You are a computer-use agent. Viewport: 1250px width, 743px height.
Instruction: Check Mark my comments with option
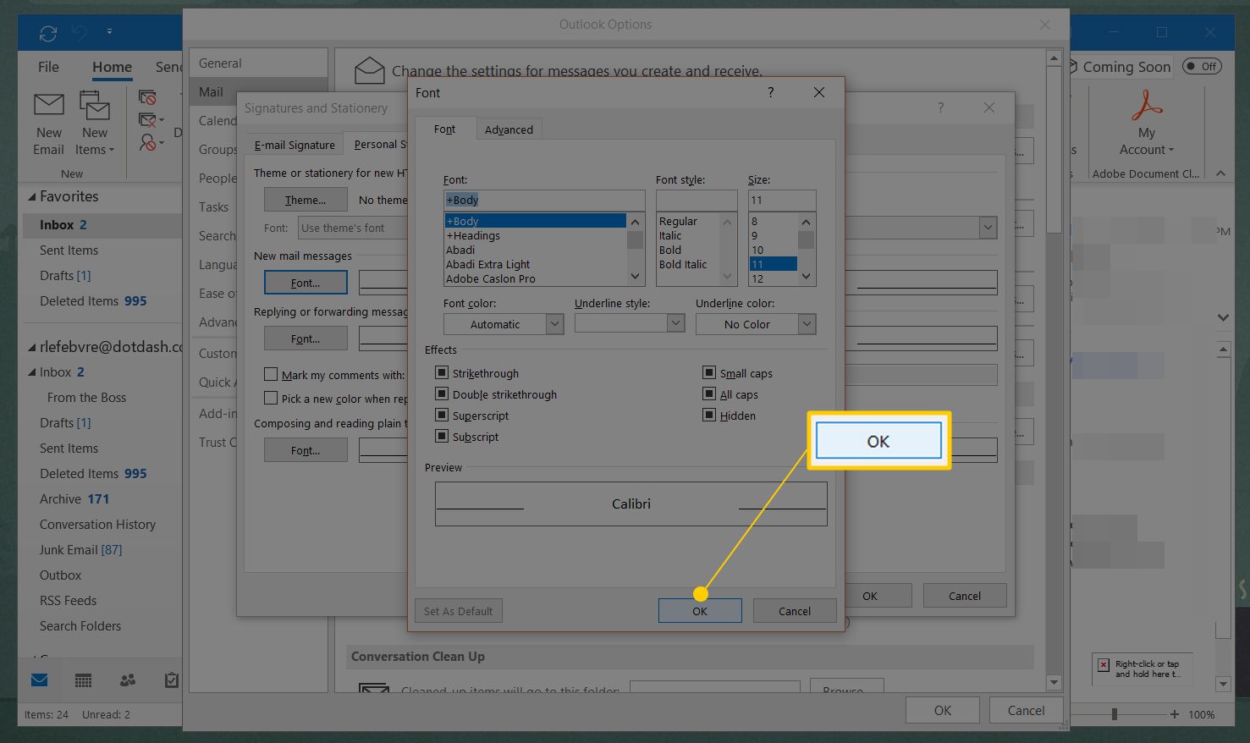[271, 374]
